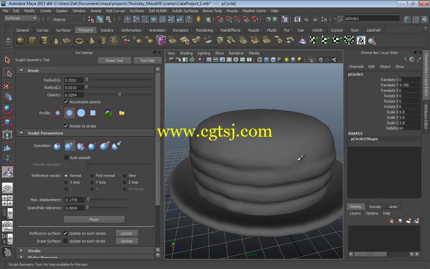Choose the square brush profile
Viewport: 430px width, 269px height.
[93, 113]
